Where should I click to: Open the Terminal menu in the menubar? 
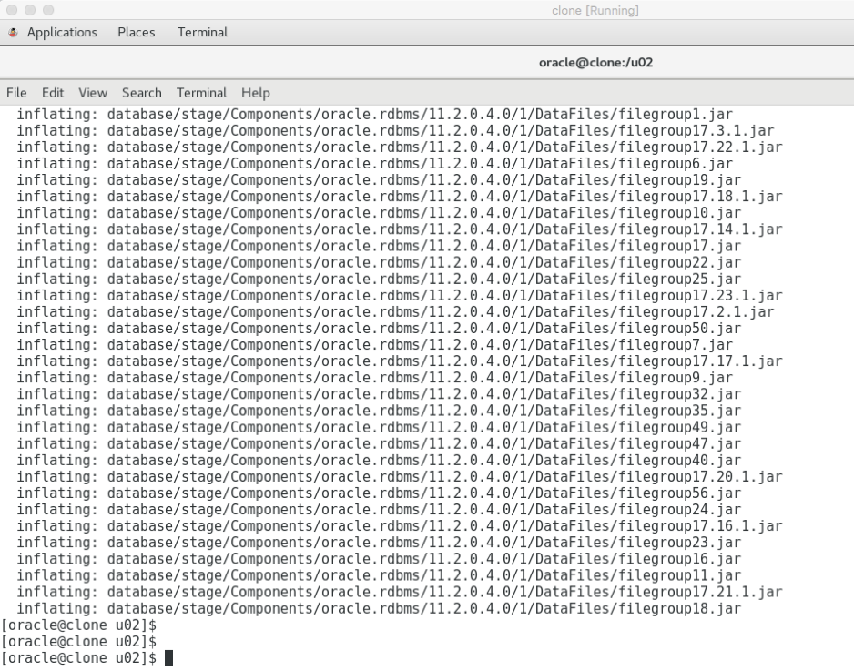(201, 92)
